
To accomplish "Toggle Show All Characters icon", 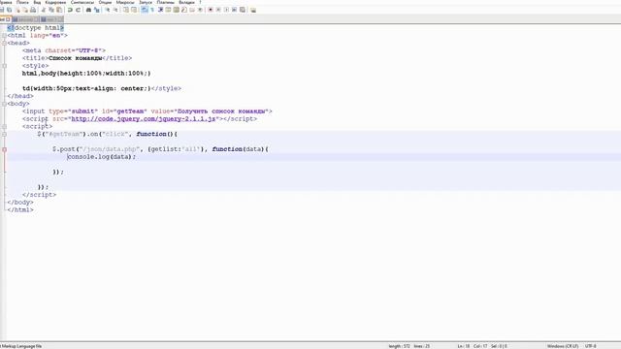I will (x=152, y=10).
